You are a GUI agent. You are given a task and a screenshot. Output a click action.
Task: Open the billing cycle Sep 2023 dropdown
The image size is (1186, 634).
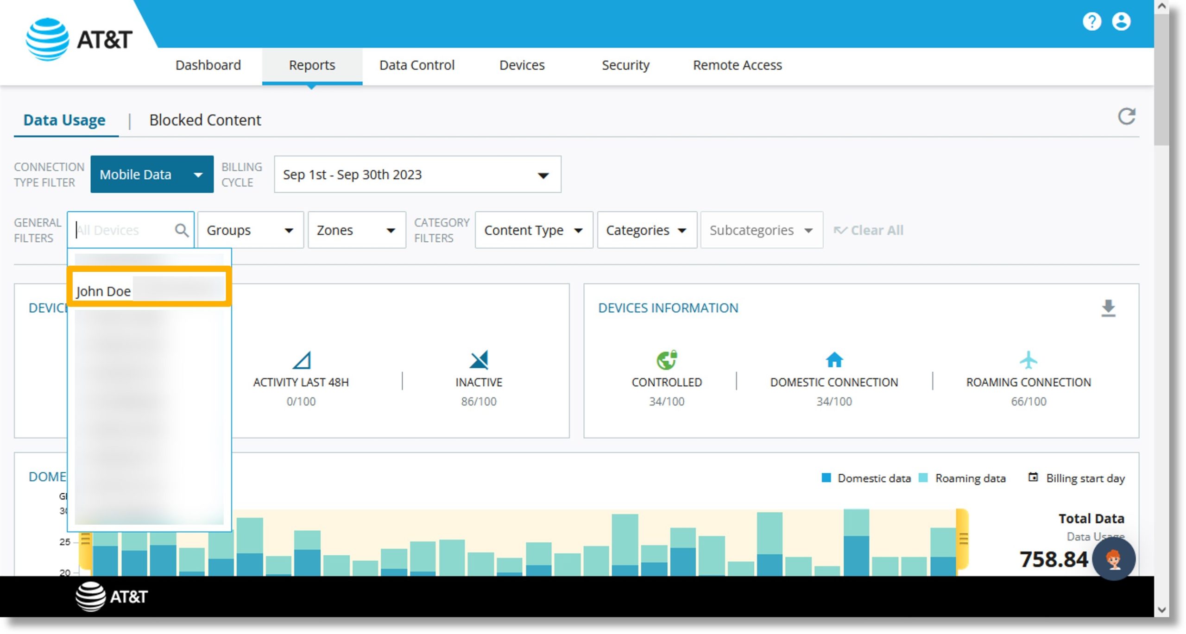coord(417,175)
